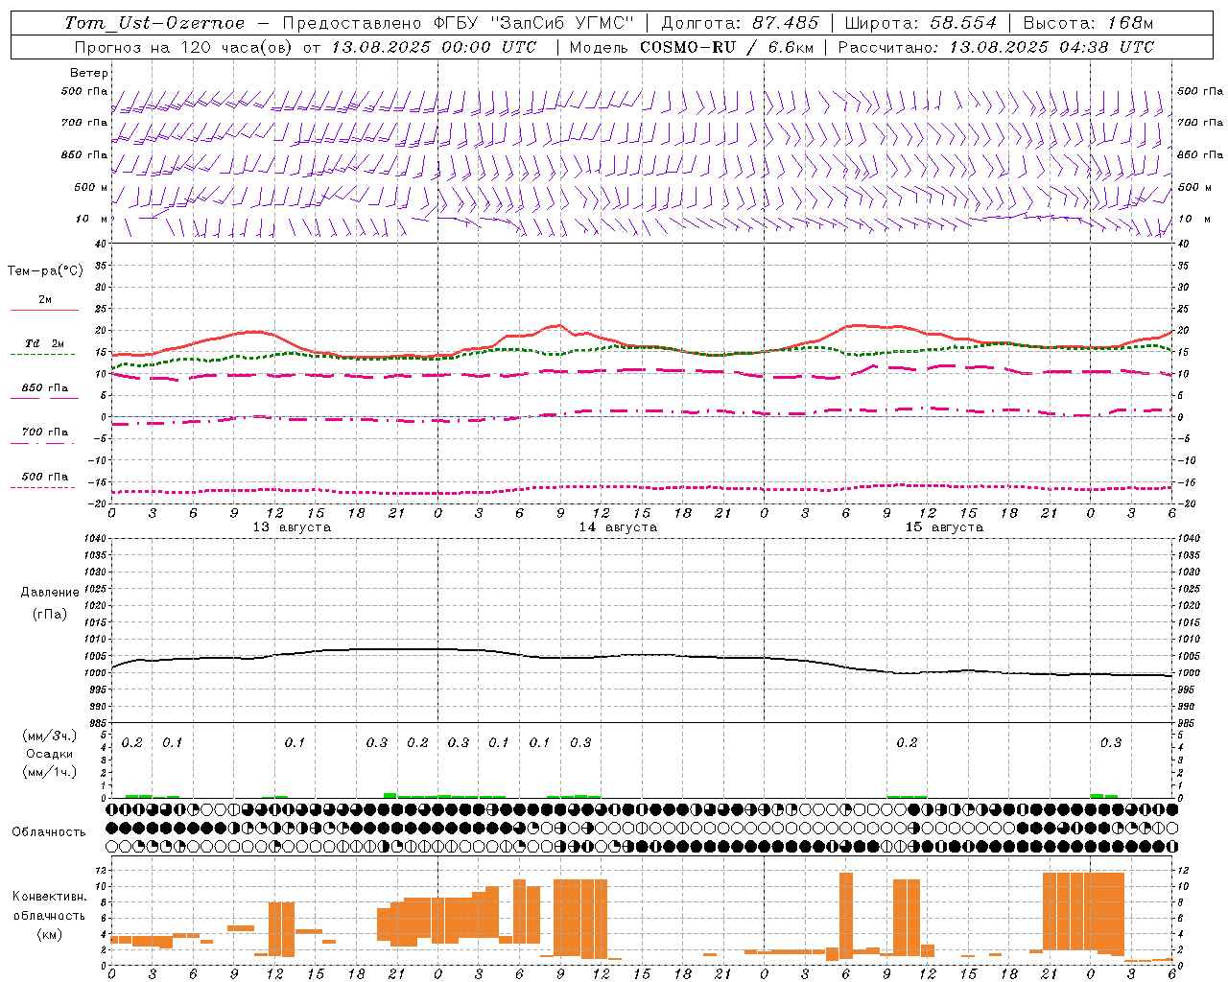Click the "Давление" pressure panel label
Image resolution: width=1228 pixels, height=982 pixels.
pos(50,593)
